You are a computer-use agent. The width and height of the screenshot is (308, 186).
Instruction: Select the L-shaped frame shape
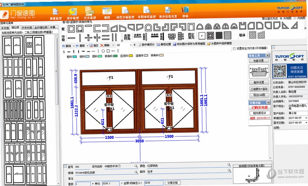157,27
